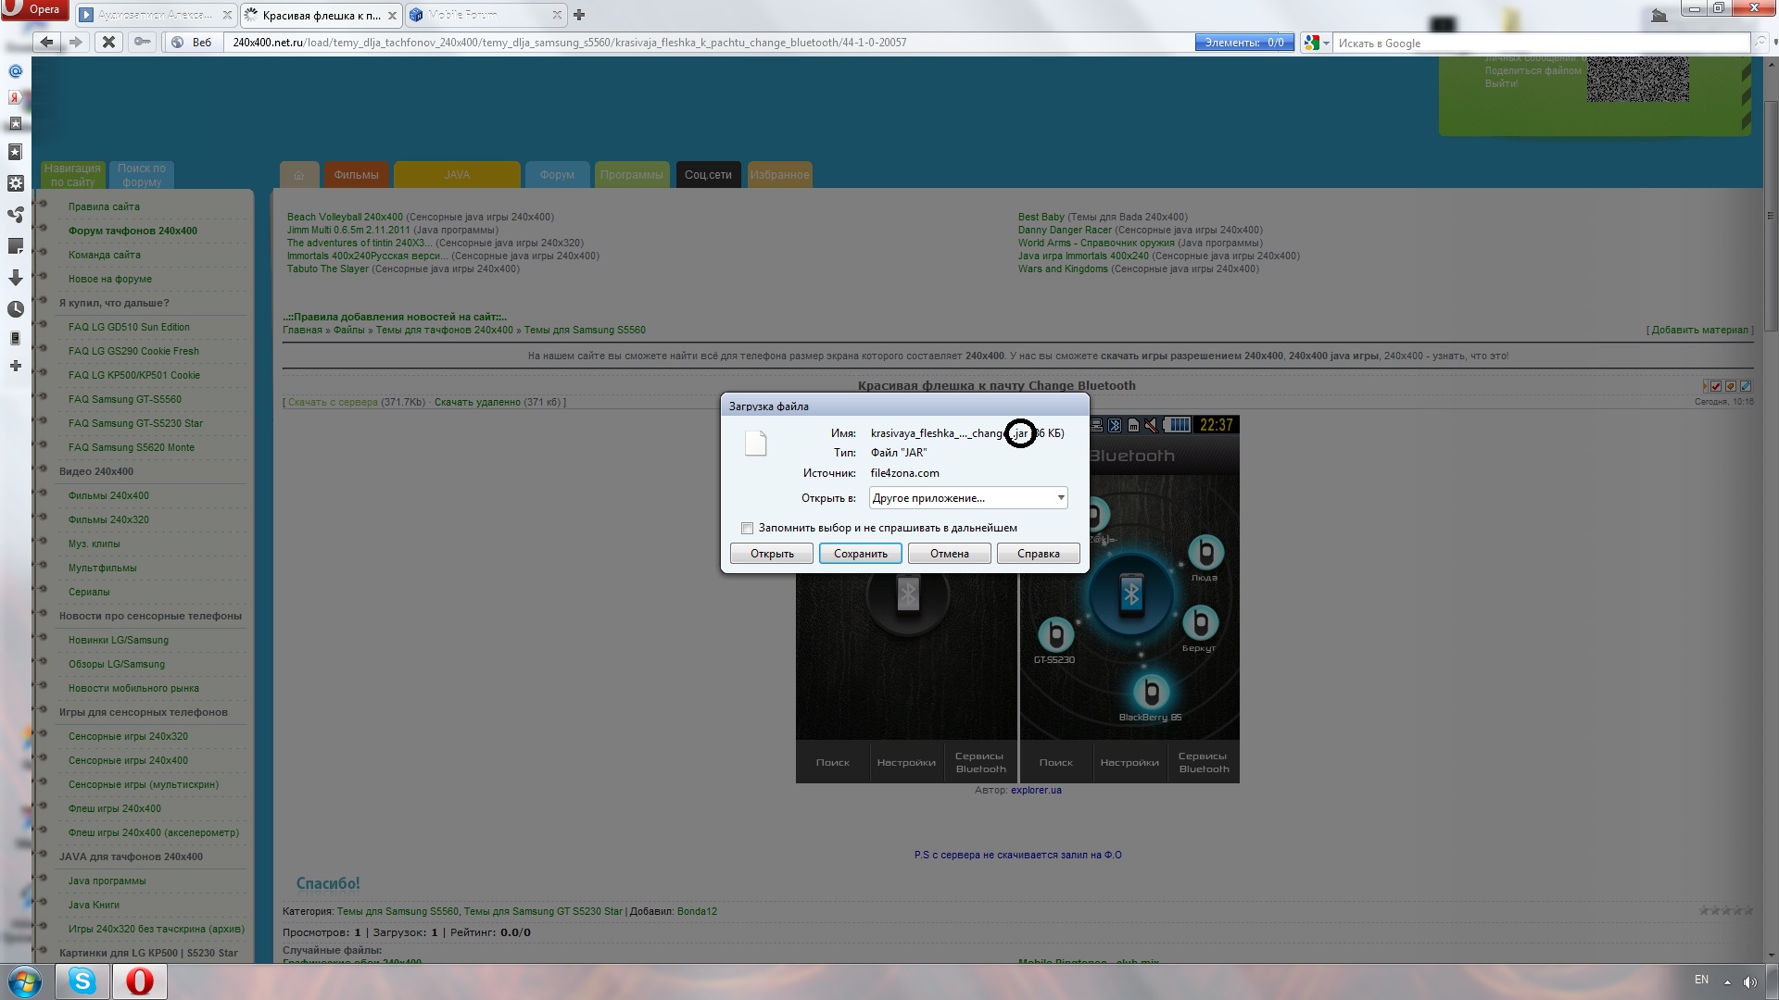Open the History panel clock icon

click(x=16, y=309)
